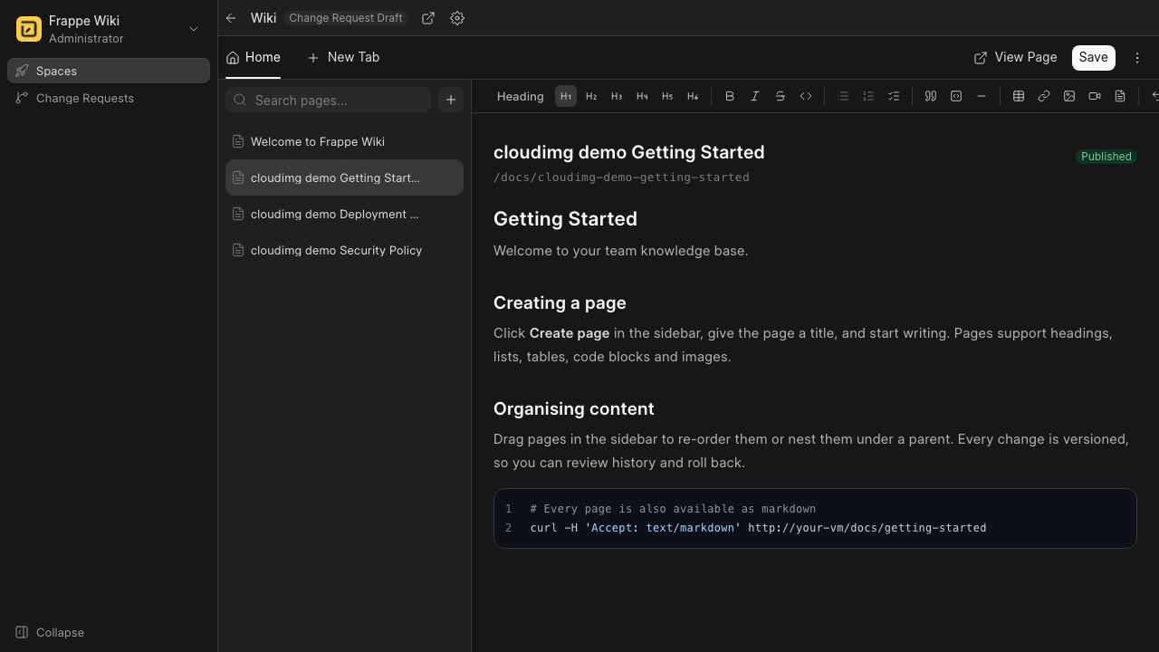
Task: Open wiki in new window icon
Action: coord(428,18)
